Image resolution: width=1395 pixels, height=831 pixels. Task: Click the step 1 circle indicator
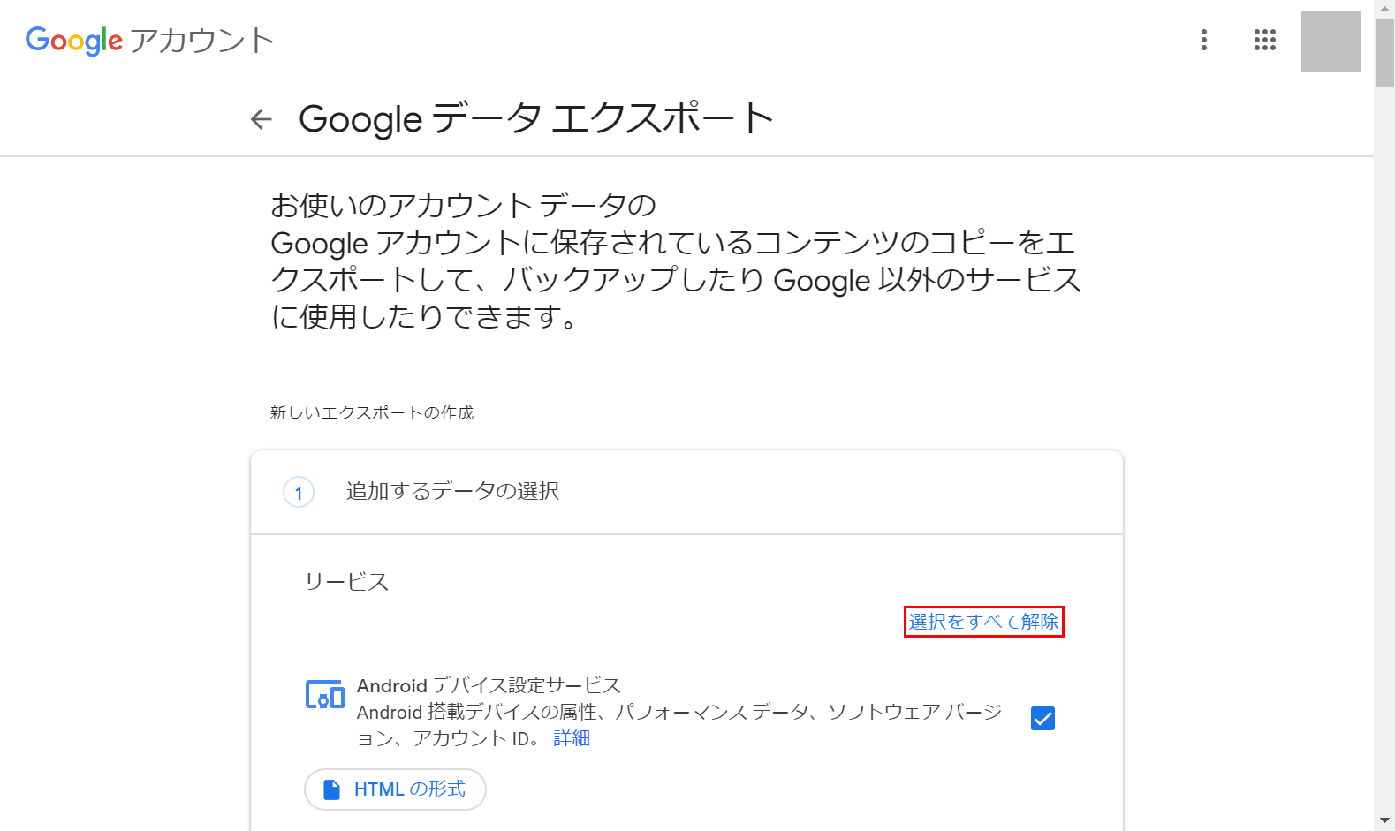point(299,493)
